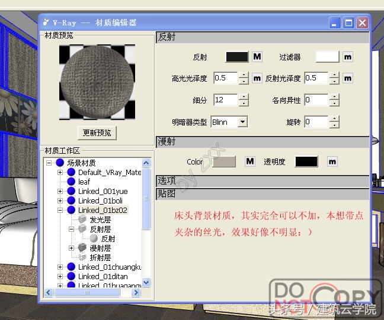Open reflection glossiness (反射光泽度) m map button
384x320 pixels.
[x=347, y=78]
